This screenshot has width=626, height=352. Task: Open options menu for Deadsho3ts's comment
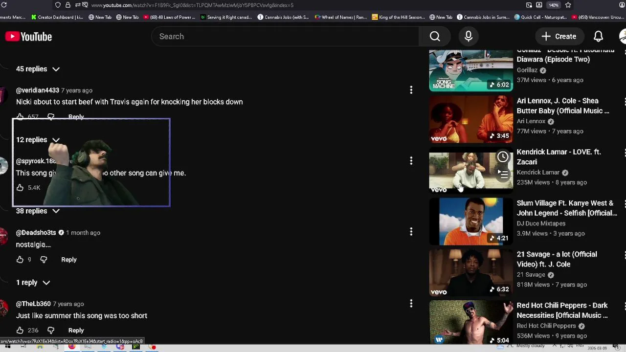(411, 231)
